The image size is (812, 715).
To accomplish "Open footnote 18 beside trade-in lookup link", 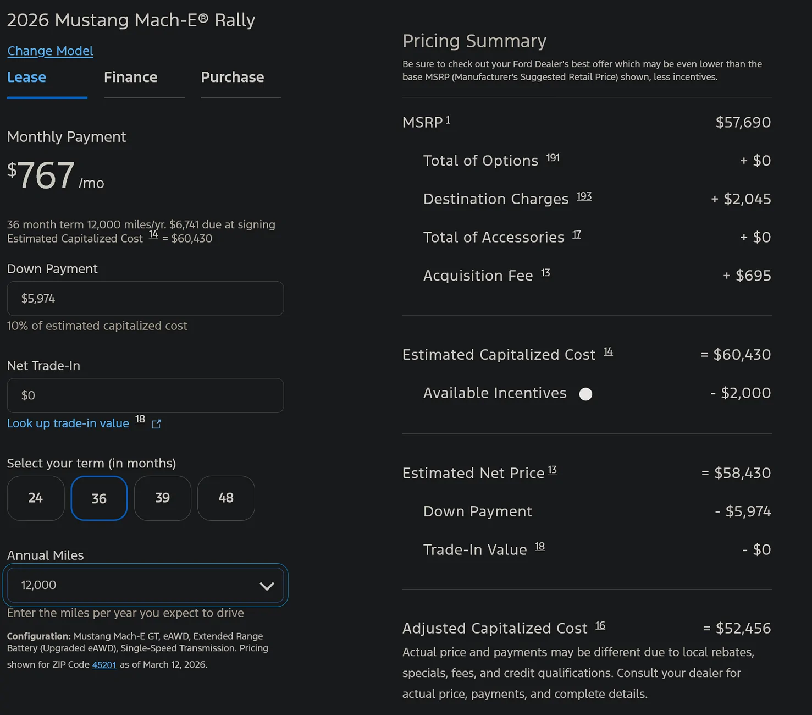I will (x=140, y=419).
